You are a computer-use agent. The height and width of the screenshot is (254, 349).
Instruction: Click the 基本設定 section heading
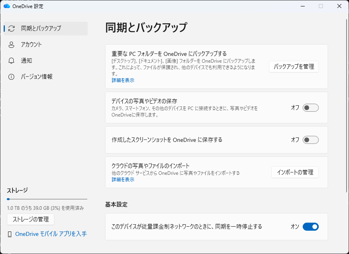pos(116,205)
